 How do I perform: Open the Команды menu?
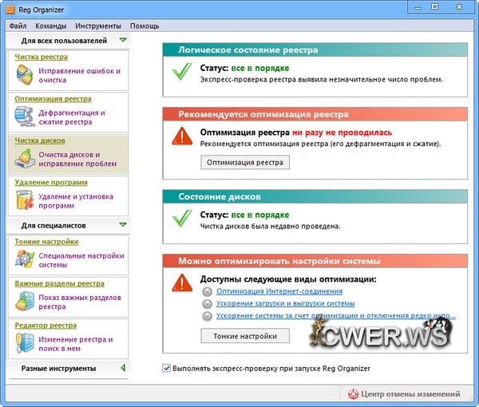pyautogui.click(x=51, y=26)
